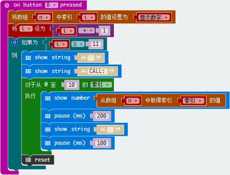This screenshot has width=230, height=175.
Task: Select the 则 label in the if block
Action: pos(14,56)
